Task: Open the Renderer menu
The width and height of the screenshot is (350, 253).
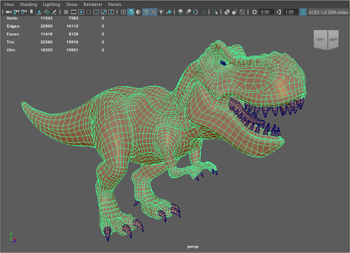Action: pos(93,4)
